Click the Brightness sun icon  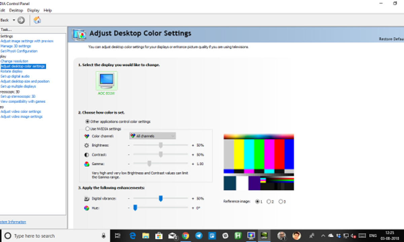pos(87,145)
